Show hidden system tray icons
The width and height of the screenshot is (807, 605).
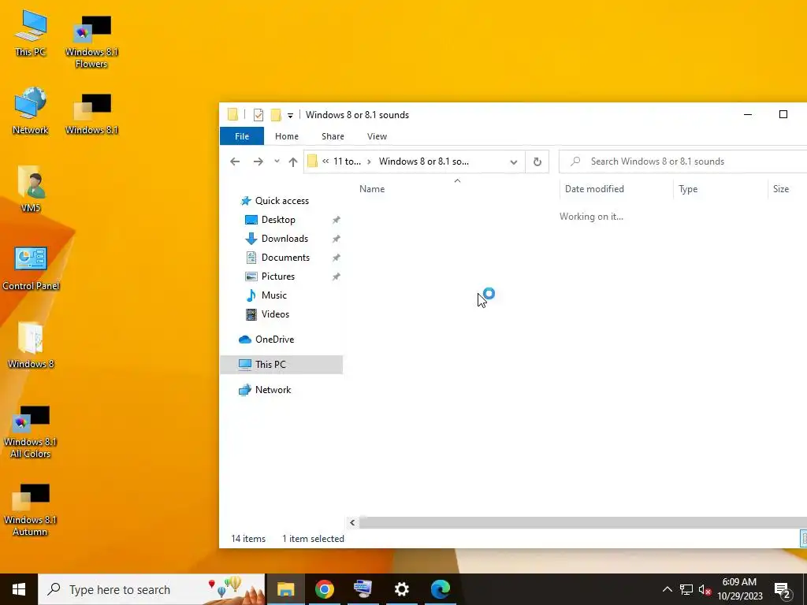667,589
